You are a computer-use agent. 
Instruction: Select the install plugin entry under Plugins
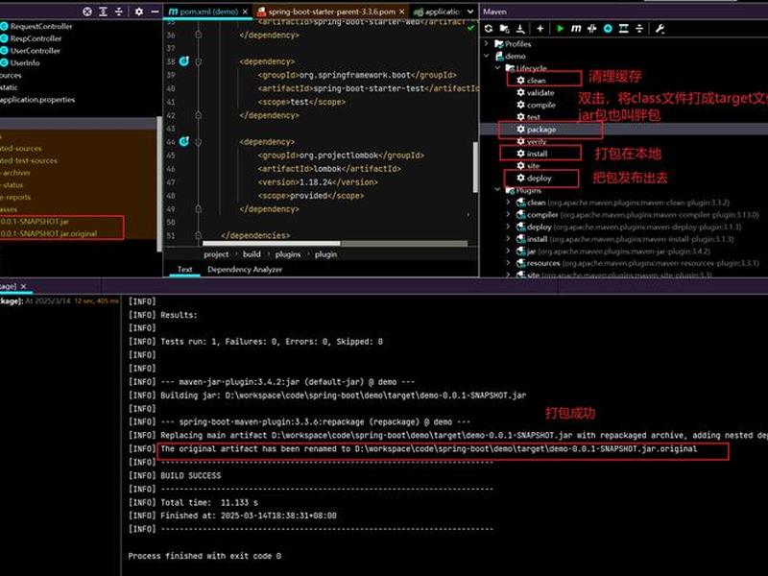625,239
